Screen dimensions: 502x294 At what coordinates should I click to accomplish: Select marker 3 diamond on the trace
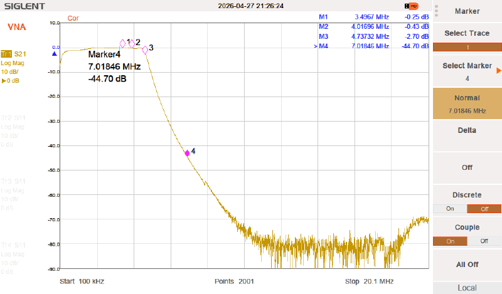point(145,50)
